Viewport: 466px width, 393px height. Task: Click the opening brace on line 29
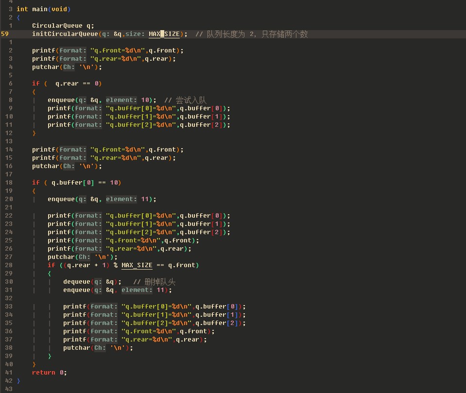pyautogui.click(x=50, y=273)
